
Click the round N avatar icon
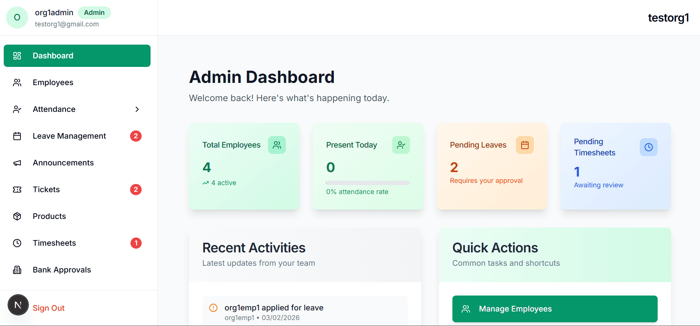pos(18,305)
